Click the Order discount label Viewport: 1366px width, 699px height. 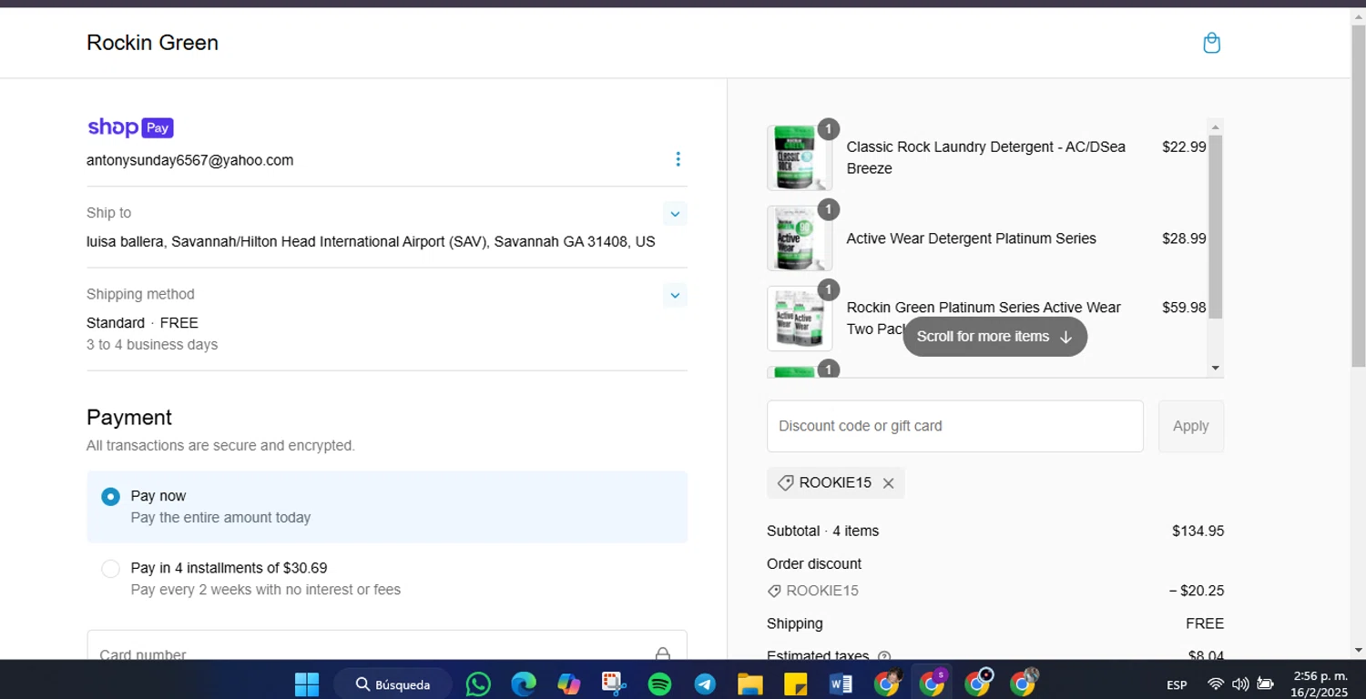point(814,563)
